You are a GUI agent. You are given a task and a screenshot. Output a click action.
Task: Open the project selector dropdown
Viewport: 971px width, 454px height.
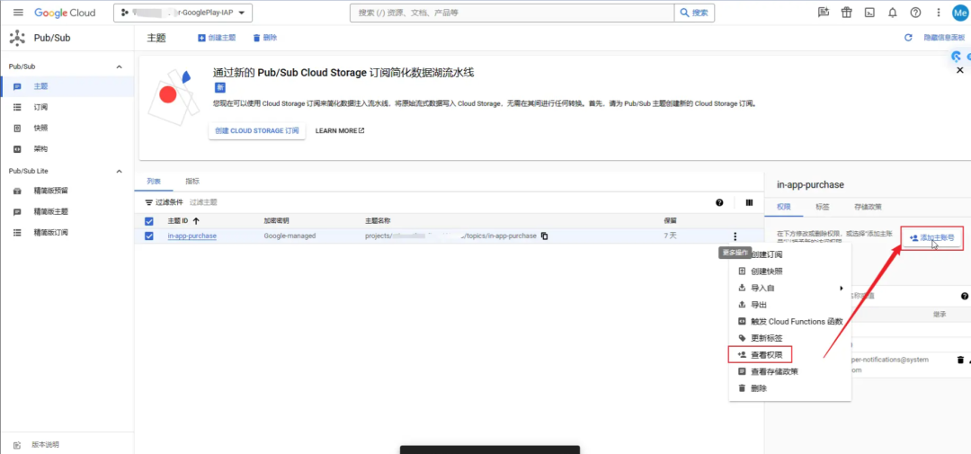(x=183, y=13)
